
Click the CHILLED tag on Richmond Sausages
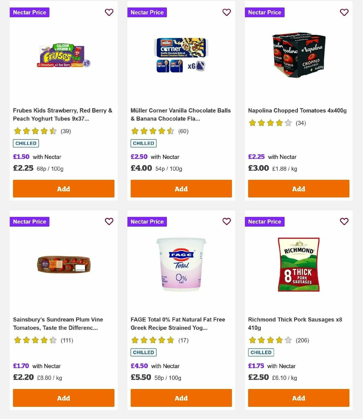pyautogui.click(x=261, y=352)
